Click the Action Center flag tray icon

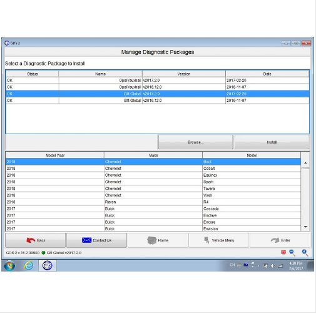coord(265,266)
